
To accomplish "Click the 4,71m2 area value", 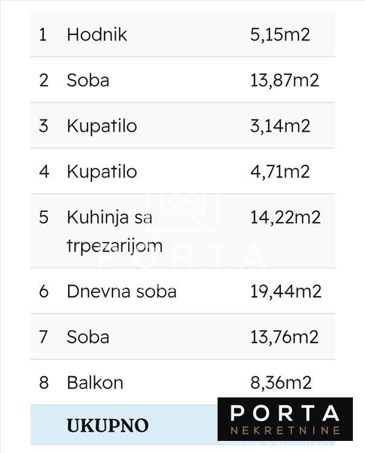I will tap(280, 172).
